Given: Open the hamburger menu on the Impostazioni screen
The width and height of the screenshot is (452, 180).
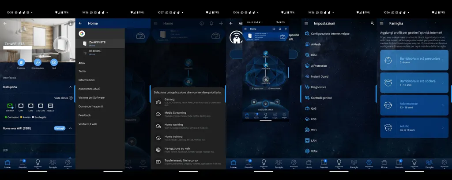Looking at the screenshot, I should pos(306,23).
